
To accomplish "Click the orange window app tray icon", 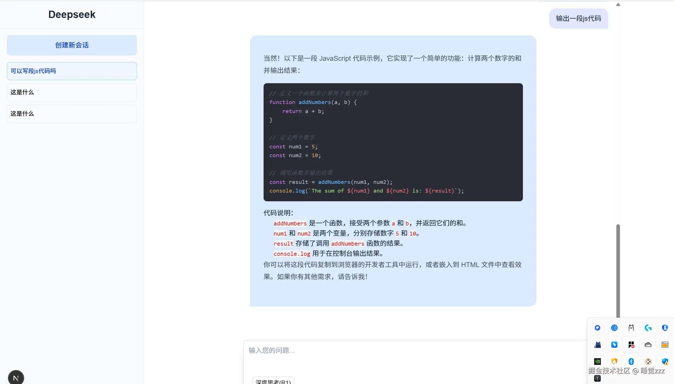I will pos(665,345).
